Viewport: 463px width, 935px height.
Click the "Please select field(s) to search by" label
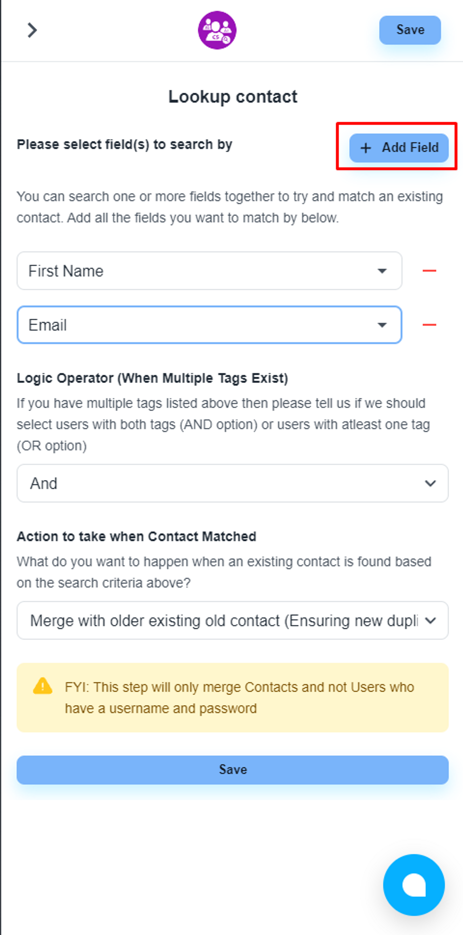click(124, 144)
